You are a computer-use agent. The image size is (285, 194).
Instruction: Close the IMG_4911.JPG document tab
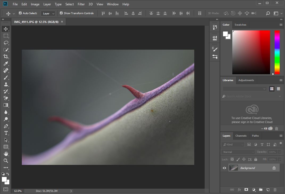62,22
